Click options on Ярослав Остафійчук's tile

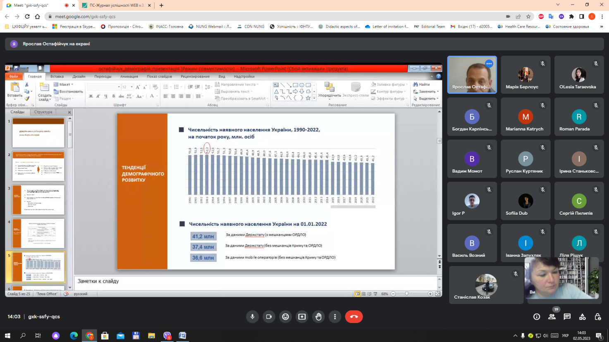tap(489, 64)
